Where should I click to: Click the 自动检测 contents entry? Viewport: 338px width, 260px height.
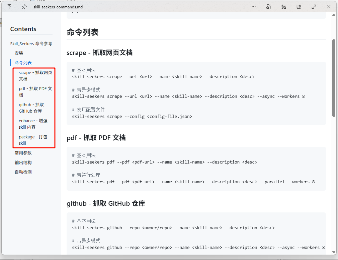coord(23,172)
